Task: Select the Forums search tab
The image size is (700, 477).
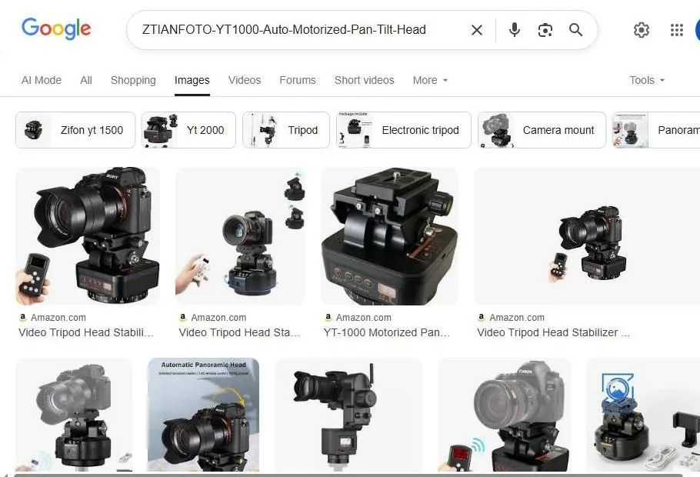Action: [x=297, y=80]
